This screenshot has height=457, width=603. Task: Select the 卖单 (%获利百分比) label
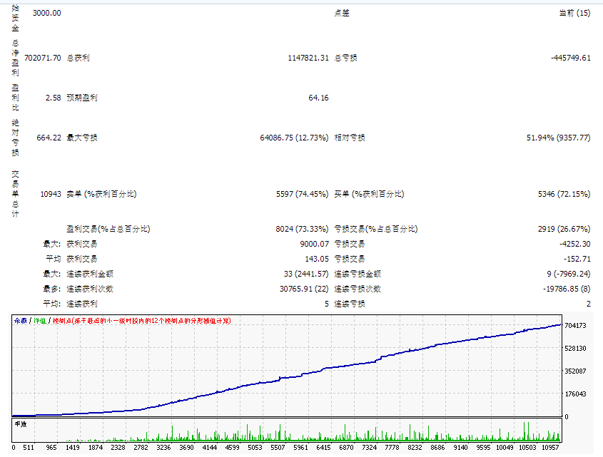[101, 195]
